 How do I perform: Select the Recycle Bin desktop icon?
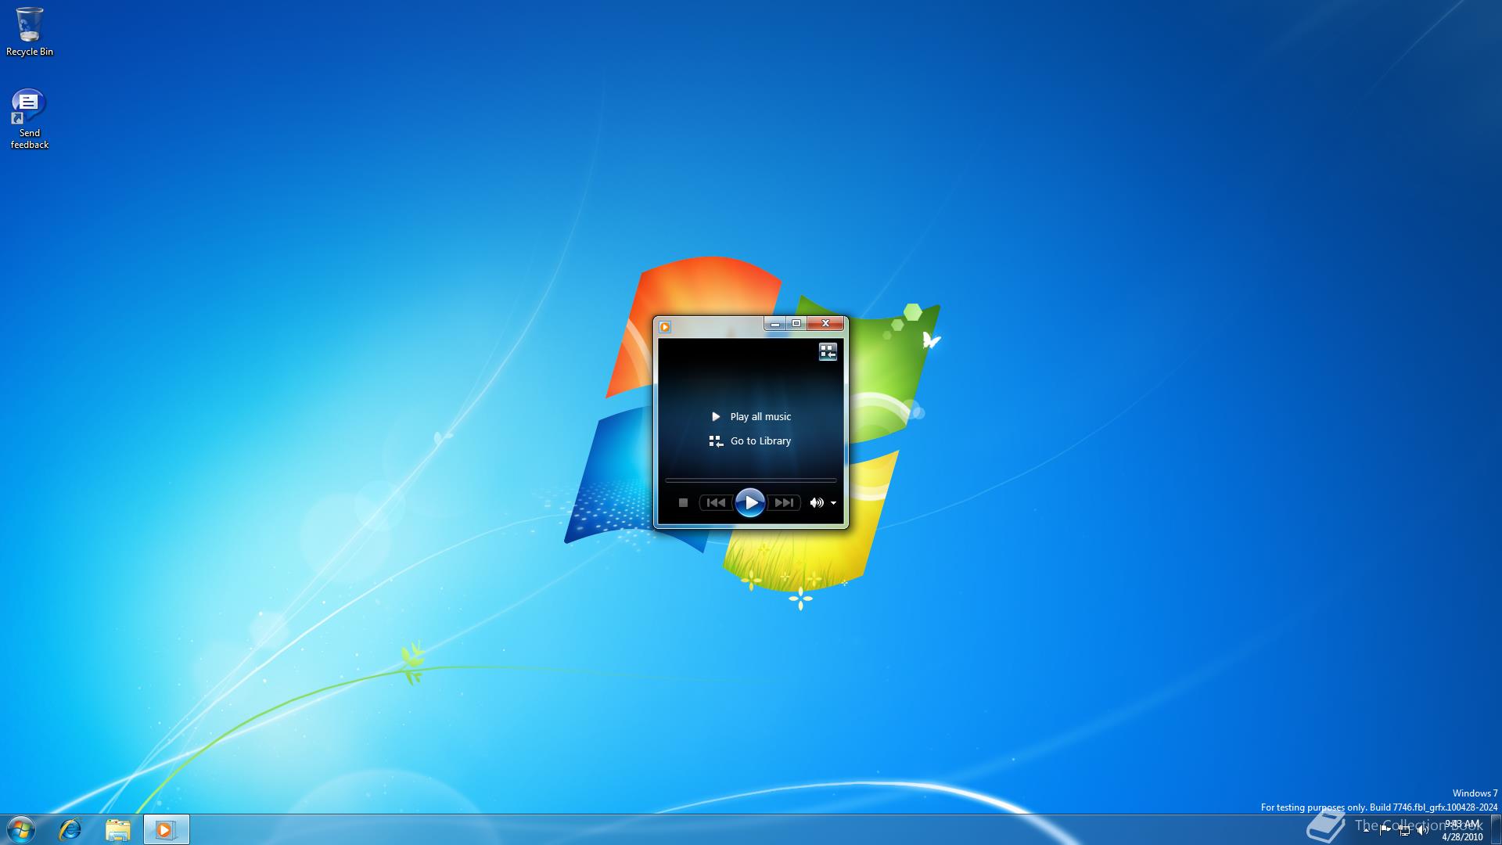click(x=30, y=32)
